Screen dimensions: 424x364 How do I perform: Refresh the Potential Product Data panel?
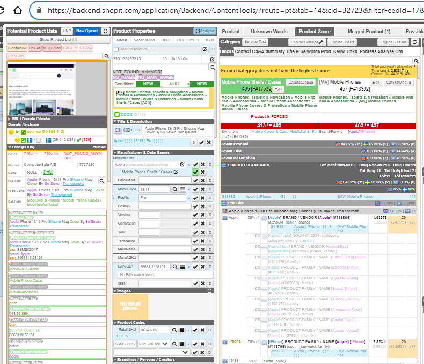pyautogui.click(x=105, y=31)
